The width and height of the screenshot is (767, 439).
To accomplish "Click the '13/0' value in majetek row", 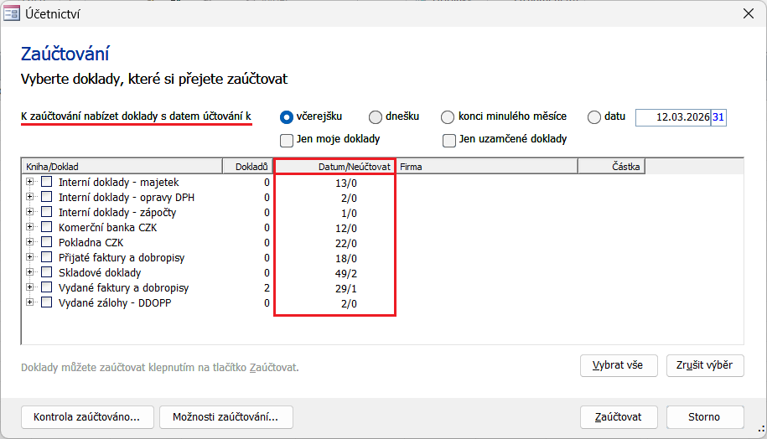I will (x=346, y=183).
